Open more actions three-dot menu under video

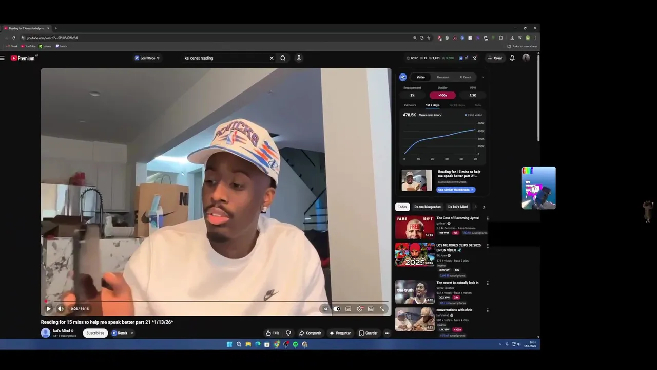click(387, 333)
